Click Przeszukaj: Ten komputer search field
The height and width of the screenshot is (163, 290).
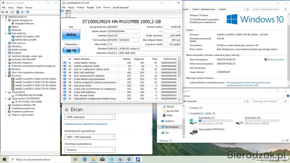coord(269,102)
